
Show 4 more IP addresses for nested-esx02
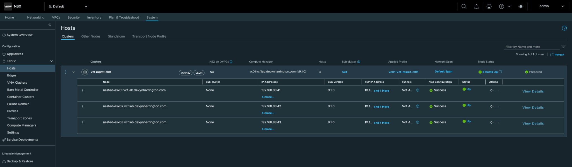(x=268, y=113)
